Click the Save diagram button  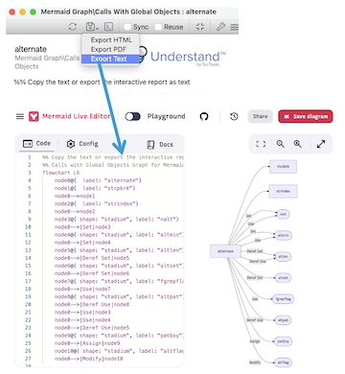click(306, 116)
